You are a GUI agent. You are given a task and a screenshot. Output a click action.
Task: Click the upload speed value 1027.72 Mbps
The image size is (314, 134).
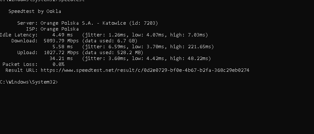tap(61, 53)
